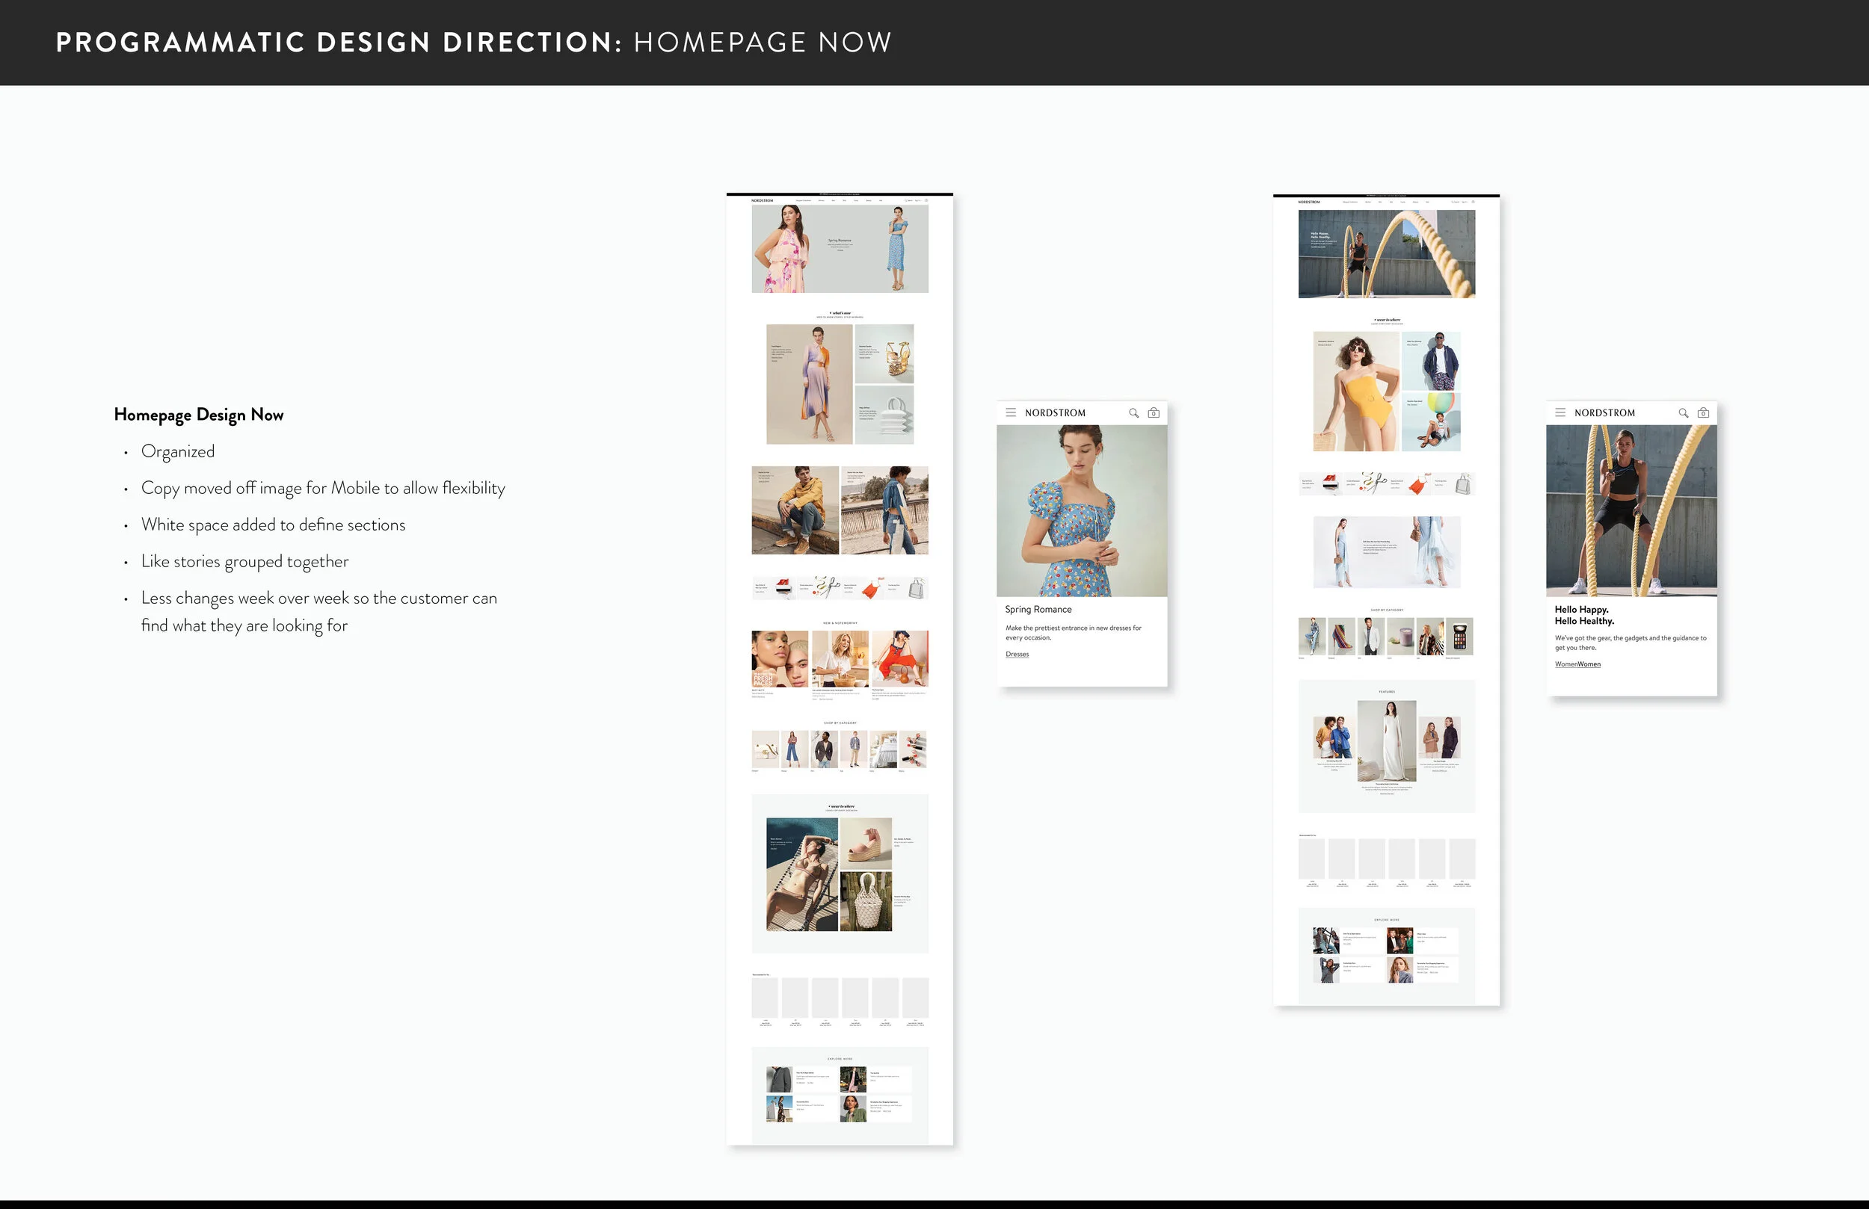The height and width of the screenshot is (1209, 1869).
Task: Open the Sale menu in the desktop navigation
Action: pyautogui.click(x=881, y=201)
